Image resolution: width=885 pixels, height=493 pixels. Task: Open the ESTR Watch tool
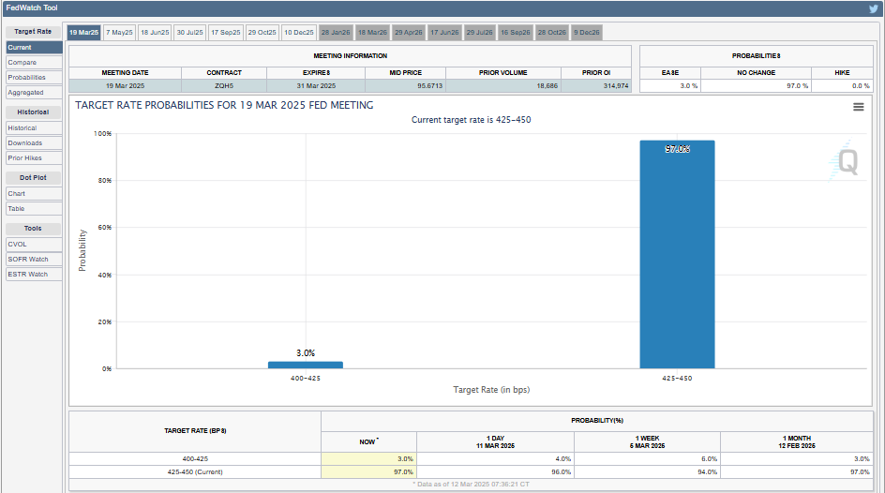click(28, 275)
